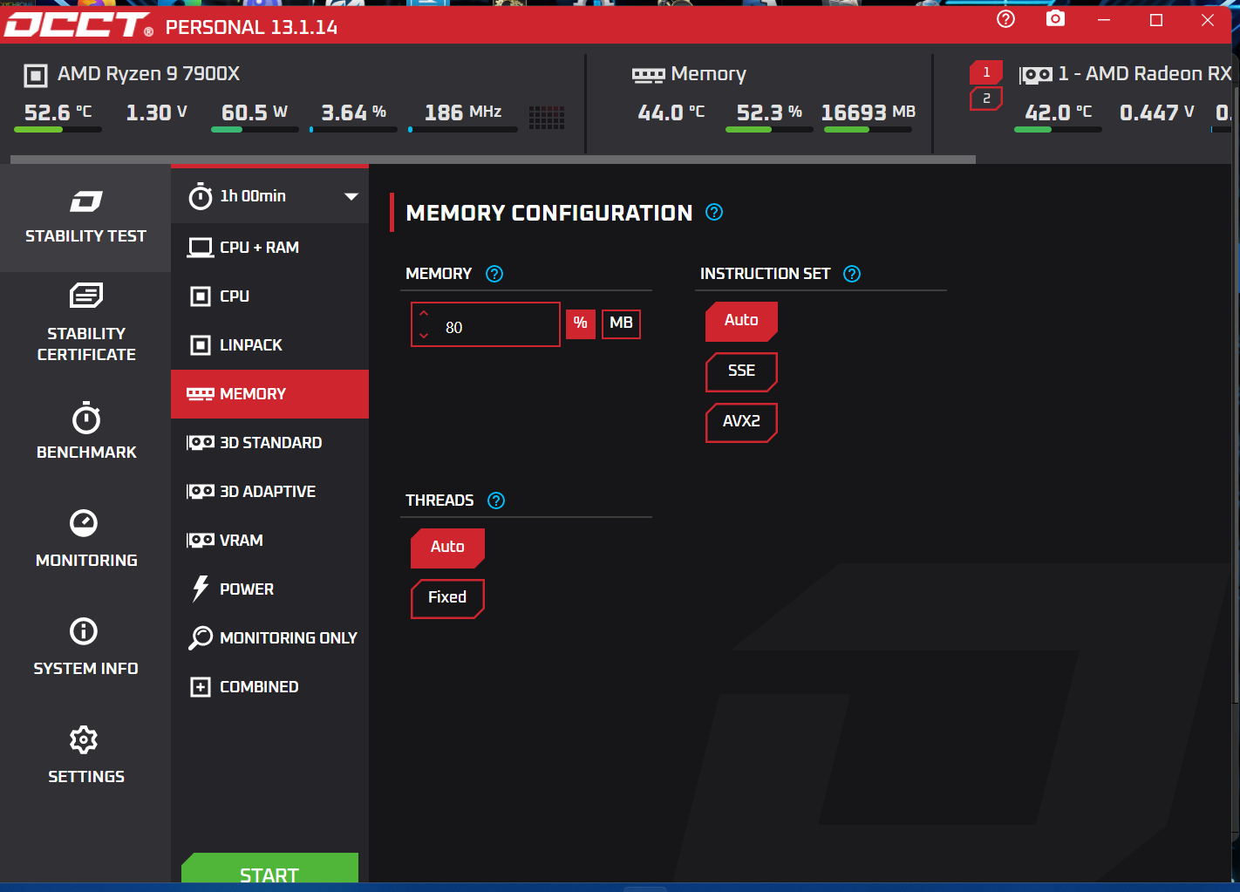Open System Info section
Screen dimensions: 1240x892
85,646
